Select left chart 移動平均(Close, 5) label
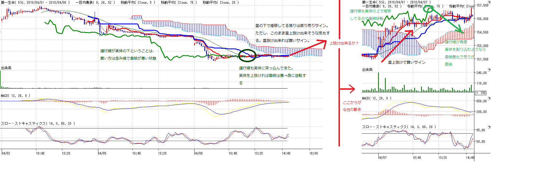 click(x=138, y=3)
